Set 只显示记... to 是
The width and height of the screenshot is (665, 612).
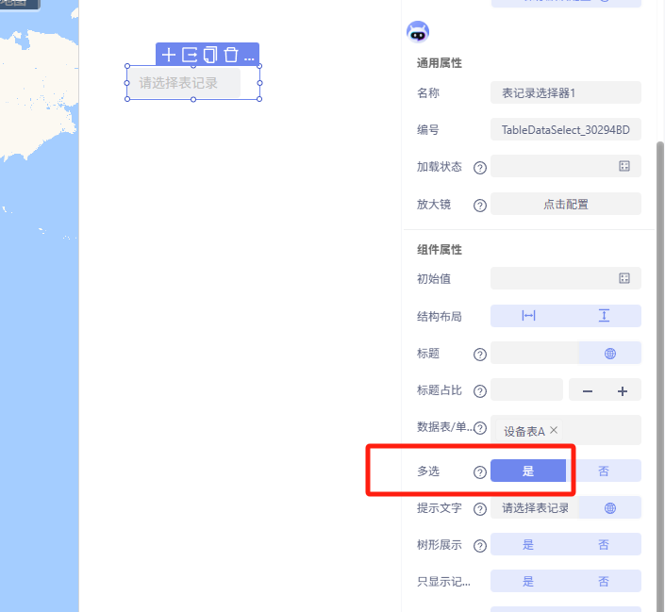point(528,582)
